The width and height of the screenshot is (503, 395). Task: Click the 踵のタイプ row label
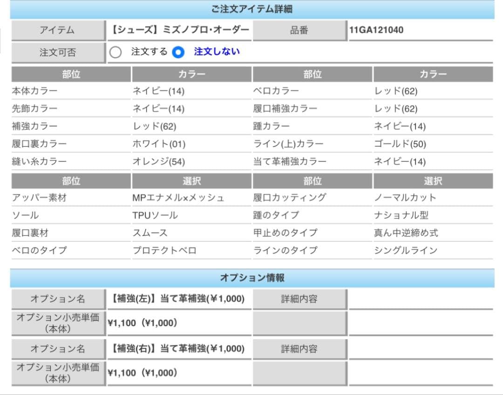276,215
